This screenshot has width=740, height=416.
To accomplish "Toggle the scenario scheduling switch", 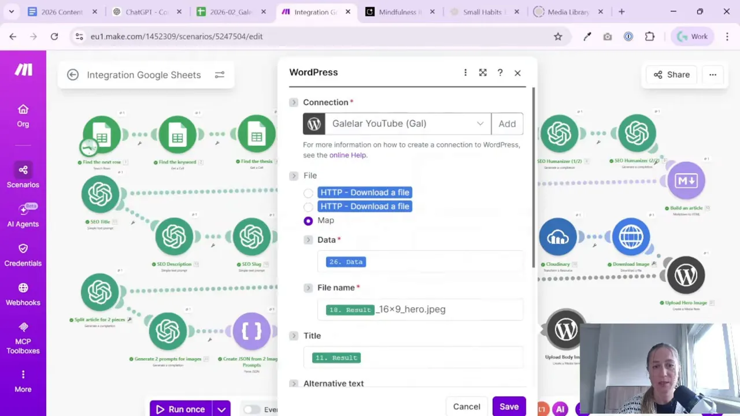I will point(251,410).
